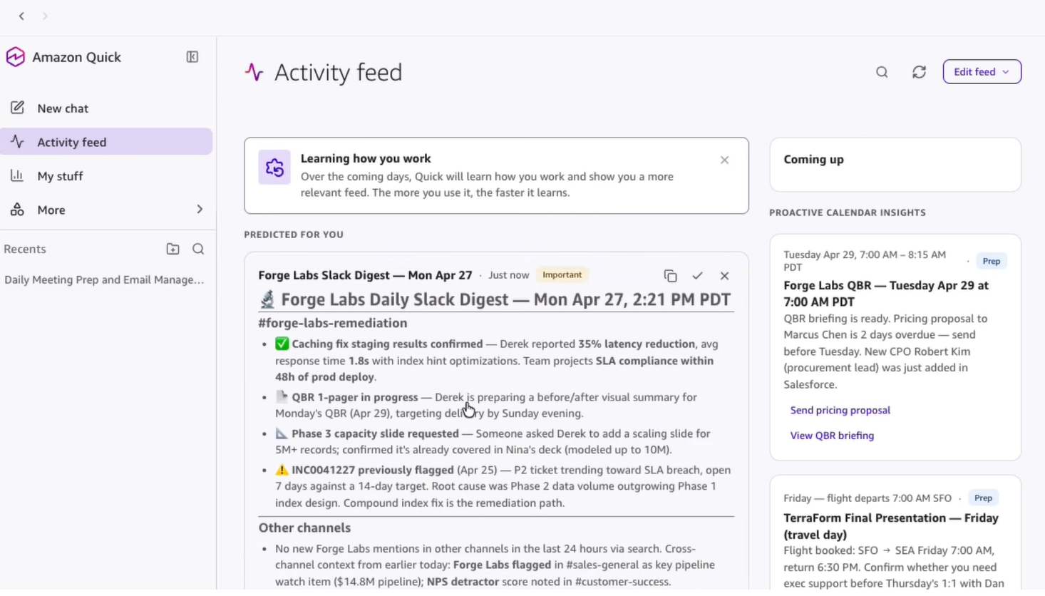Open the Edit feed dropdown
The image size is (1045, 596).
point(982,72)
